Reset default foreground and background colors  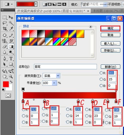3,90
